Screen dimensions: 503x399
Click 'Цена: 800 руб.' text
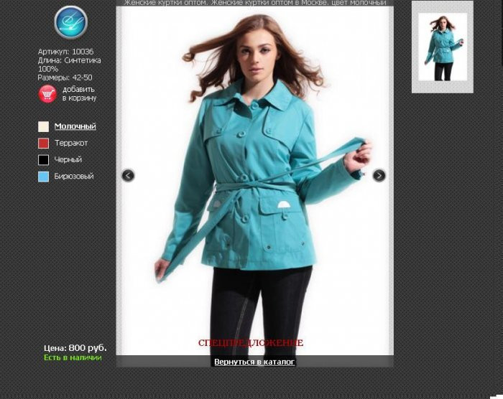pos(75,348)
